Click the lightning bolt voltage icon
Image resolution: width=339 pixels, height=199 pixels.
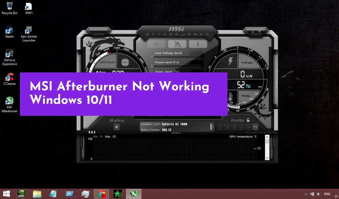click(231, 62)
